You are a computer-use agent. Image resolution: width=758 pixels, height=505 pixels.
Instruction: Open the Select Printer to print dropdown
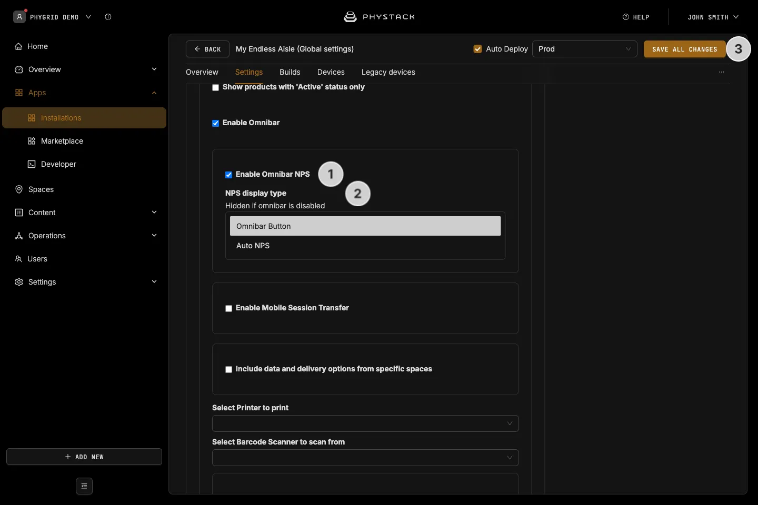(x=365, y=423)
